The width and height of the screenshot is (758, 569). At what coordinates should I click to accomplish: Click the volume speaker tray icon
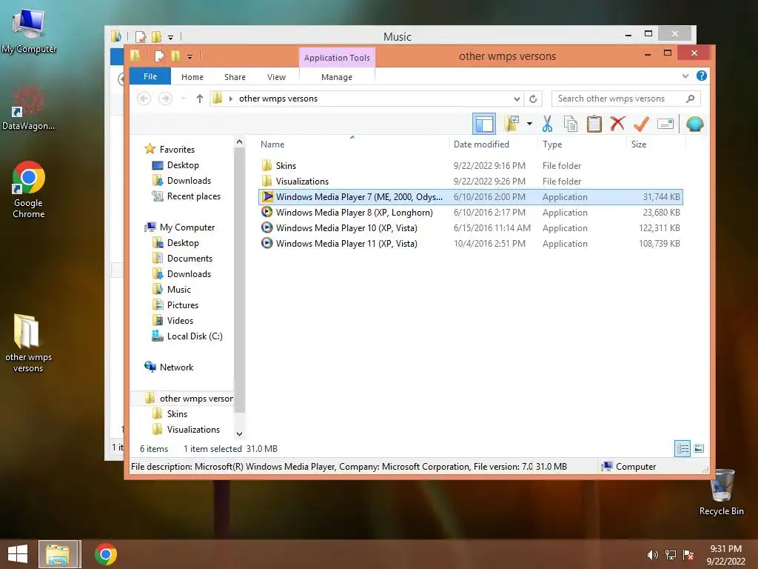(x=652, y=555)
